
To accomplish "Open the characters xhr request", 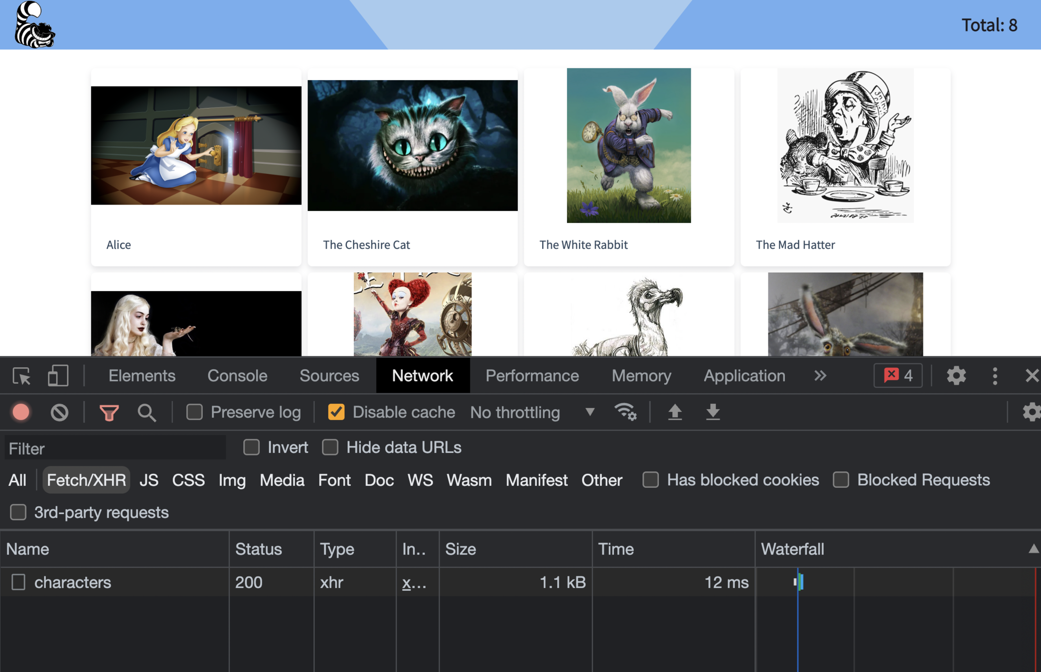I will coord(73,582).
